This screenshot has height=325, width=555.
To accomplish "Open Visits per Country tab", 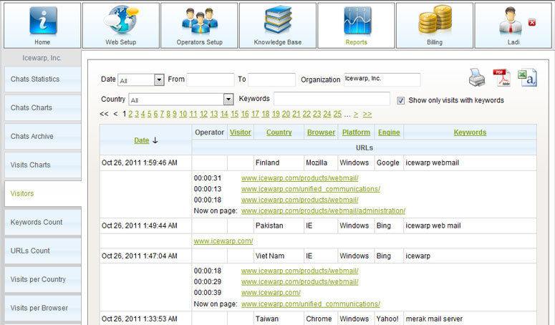I will coord(43,280).
